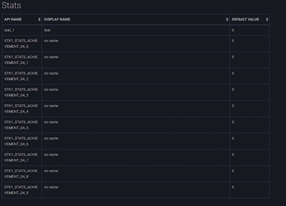Viewport: 286px width, 206px height.
Task: Select STK1_STATS_ACHIEVEMENT_04_3 API name
Action: [x=21, y=92]
